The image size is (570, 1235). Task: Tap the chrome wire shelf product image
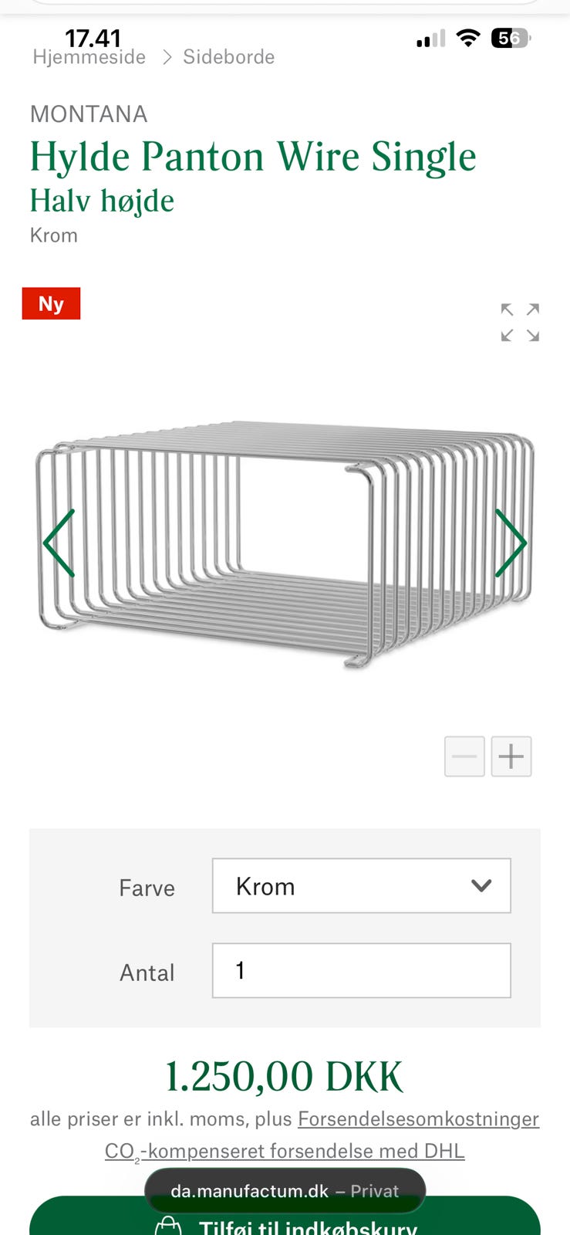(285, 543)
